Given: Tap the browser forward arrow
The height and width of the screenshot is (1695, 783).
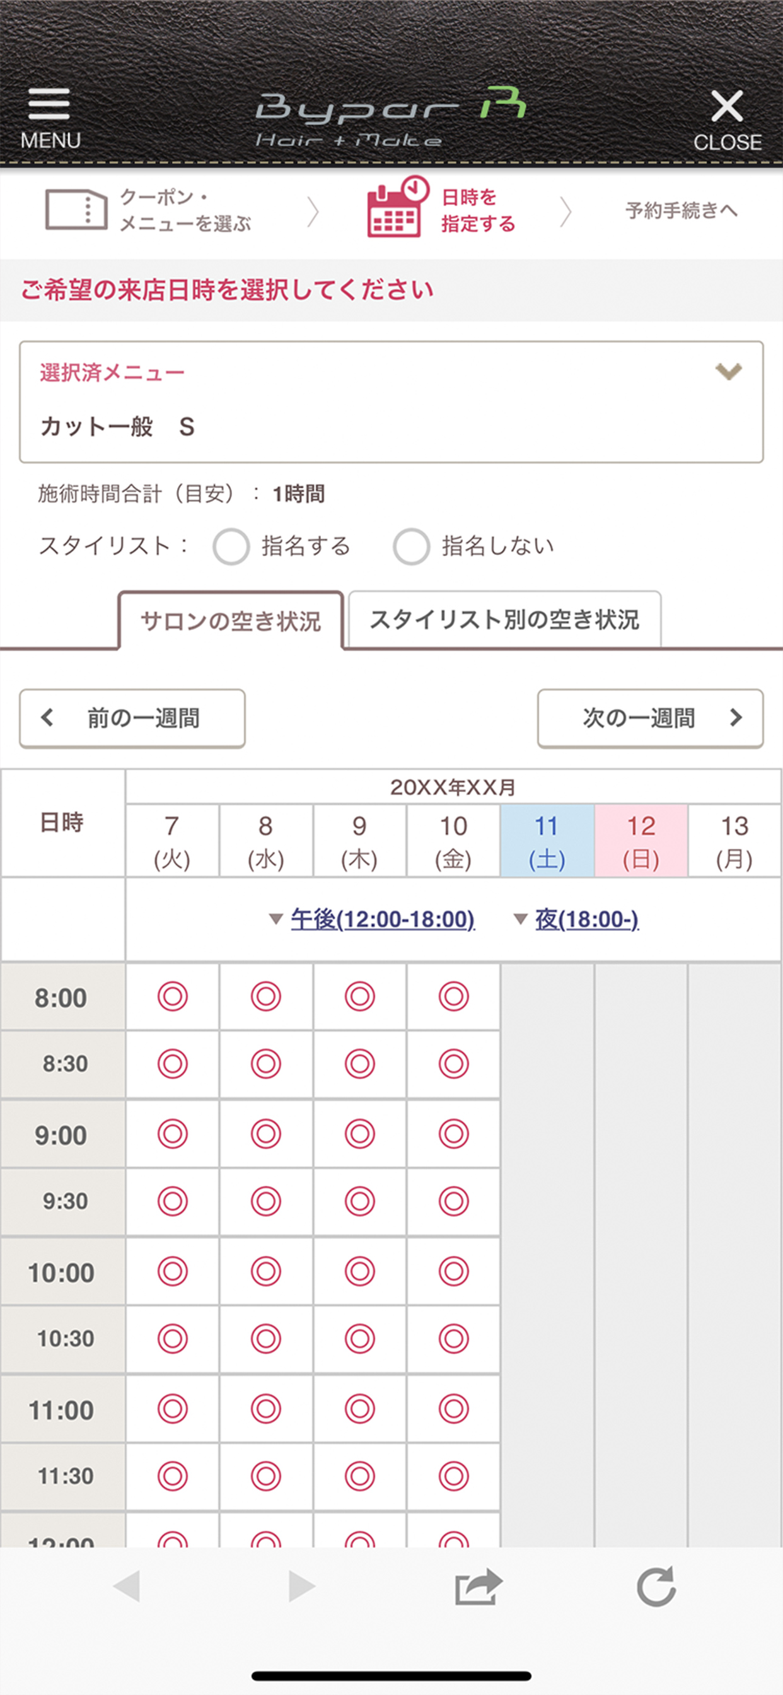Looking at the screenshot, I should pos(301,1587).
